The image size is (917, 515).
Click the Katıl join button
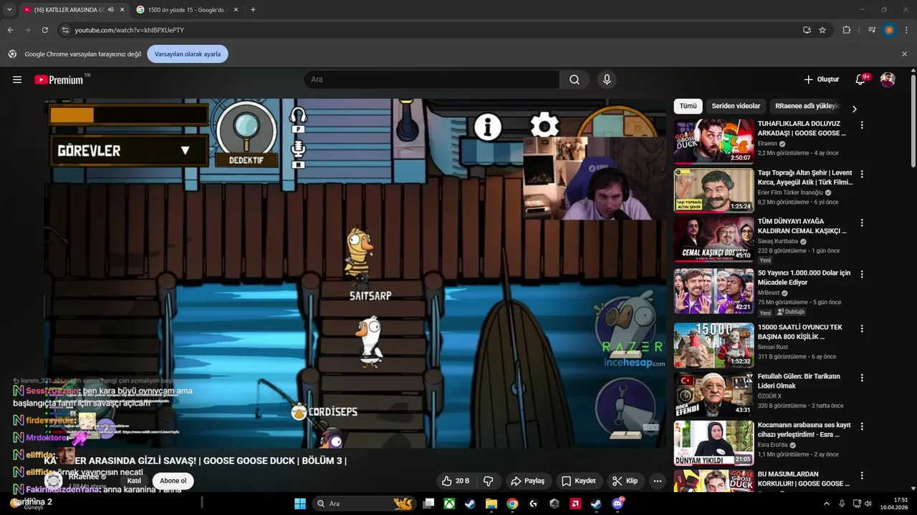[134, 481]
